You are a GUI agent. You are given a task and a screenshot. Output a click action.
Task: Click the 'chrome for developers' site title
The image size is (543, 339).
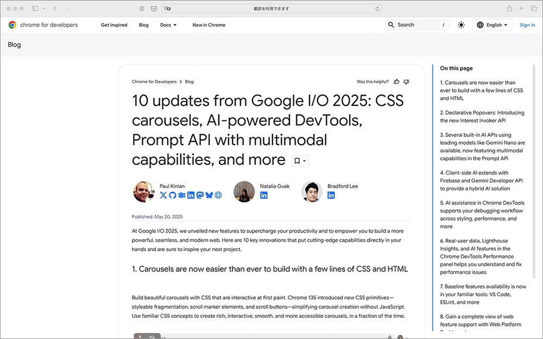tap(49, 25)
